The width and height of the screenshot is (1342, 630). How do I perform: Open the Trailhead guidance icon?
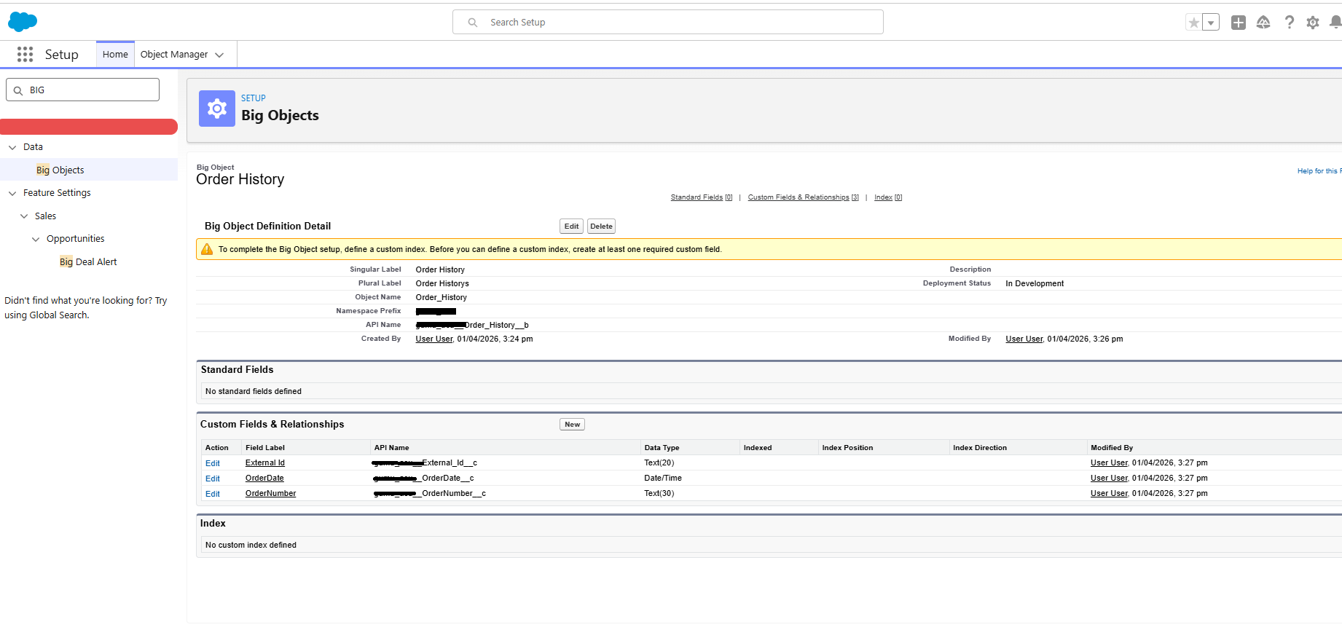[x=1263, y=23]
